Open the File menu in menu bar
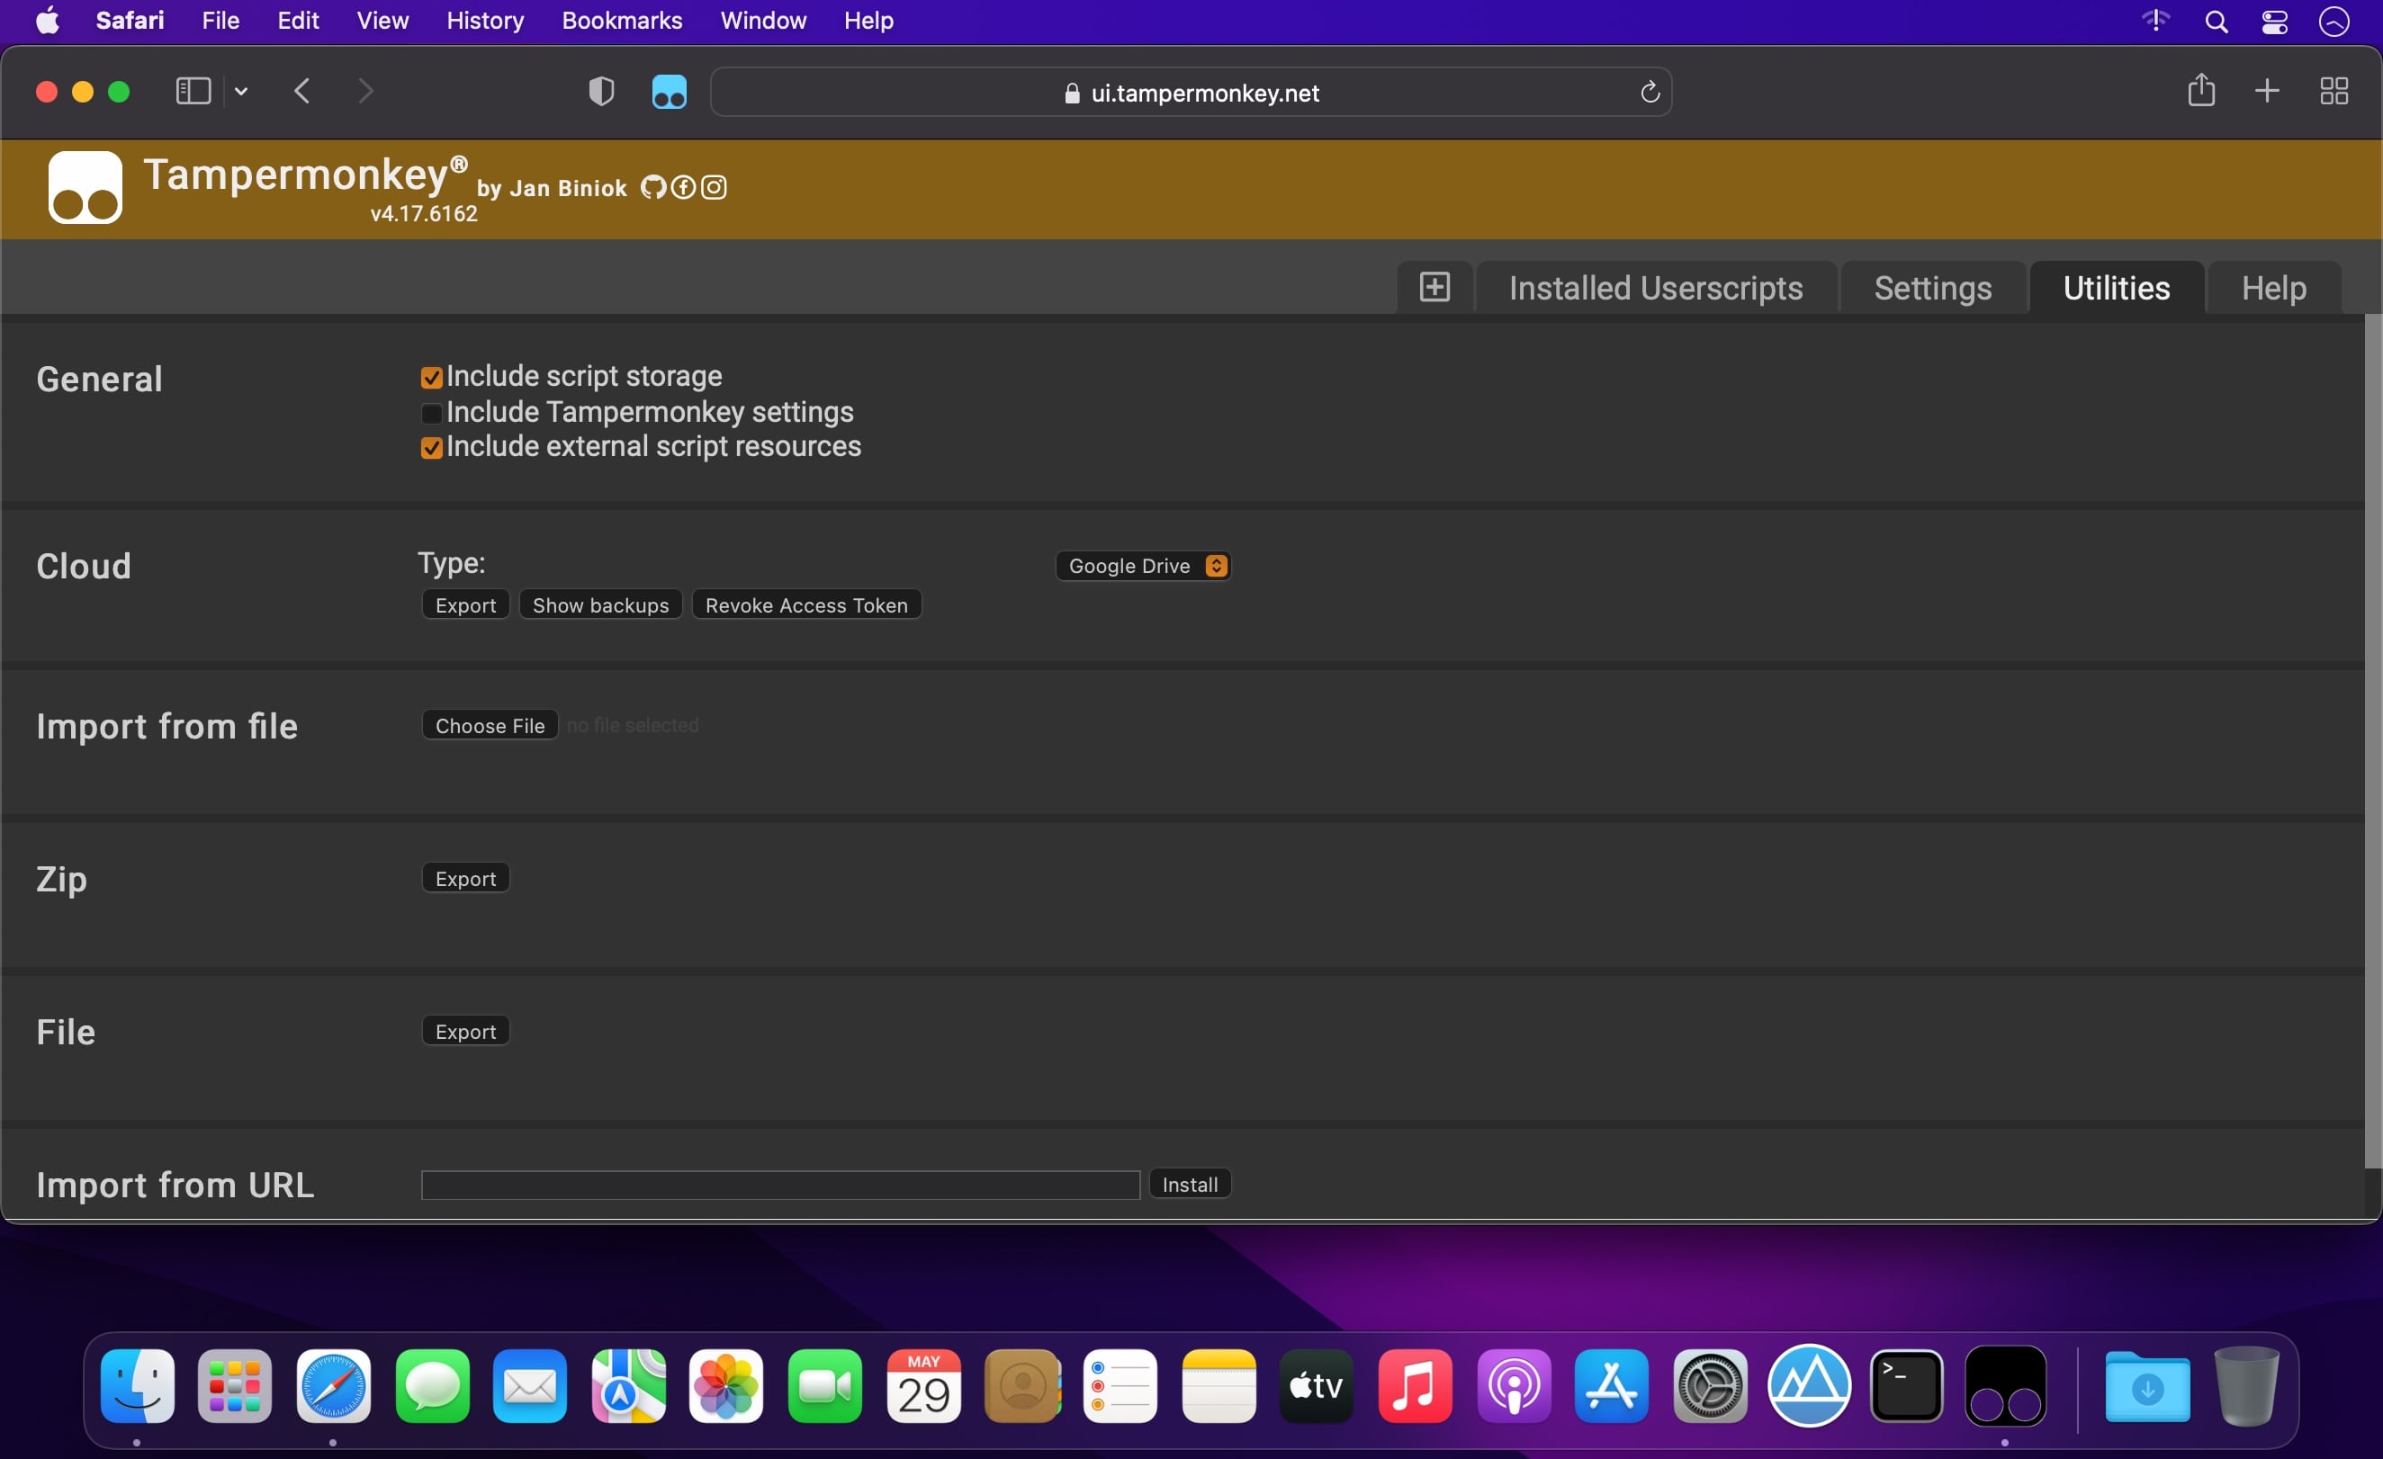Screen dimensions: 2383x1459 tap(220, 21)
